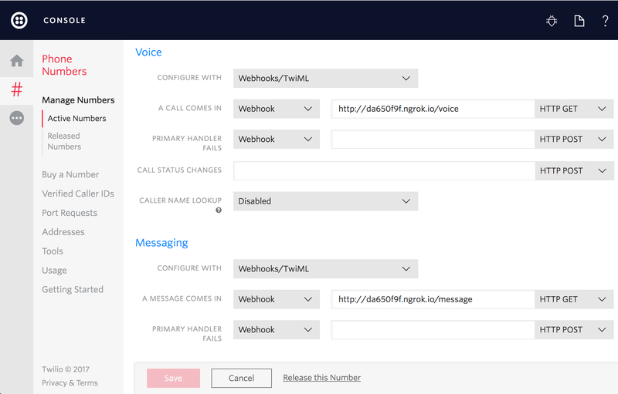The height and width of the screenshot is (394, 618).
Task: Change voice fallback HTTP POST method dropdown
Action: pyautogui.click(x=574, y=140)
